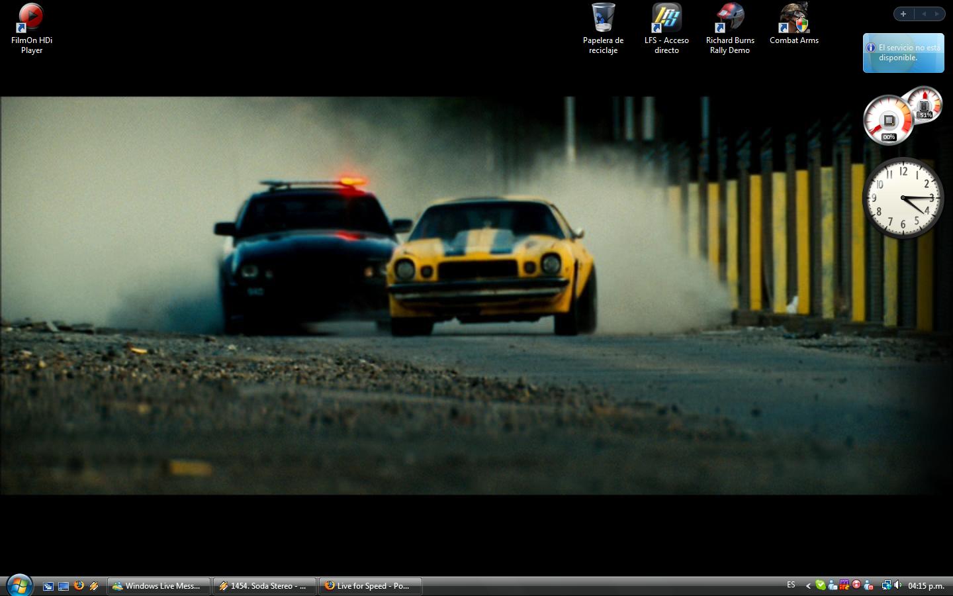This screenshot has width=953, height=596.
Task: Click the Show desktop quick launch icon
Action: coord(64,586)
